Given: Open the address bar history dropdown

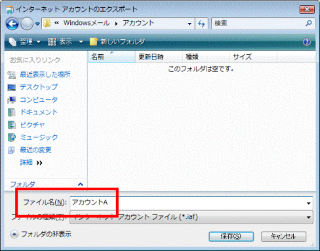Looking at the screenshot, I should 190,24.
